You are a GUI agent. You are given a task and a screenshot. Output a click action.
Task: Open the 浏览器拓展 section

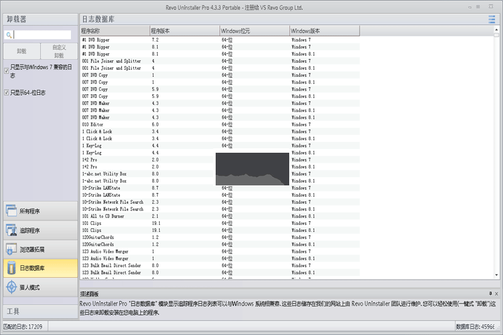40,249
